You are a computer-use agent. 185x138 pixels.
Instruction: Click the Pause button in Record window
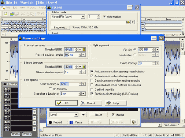78,122
